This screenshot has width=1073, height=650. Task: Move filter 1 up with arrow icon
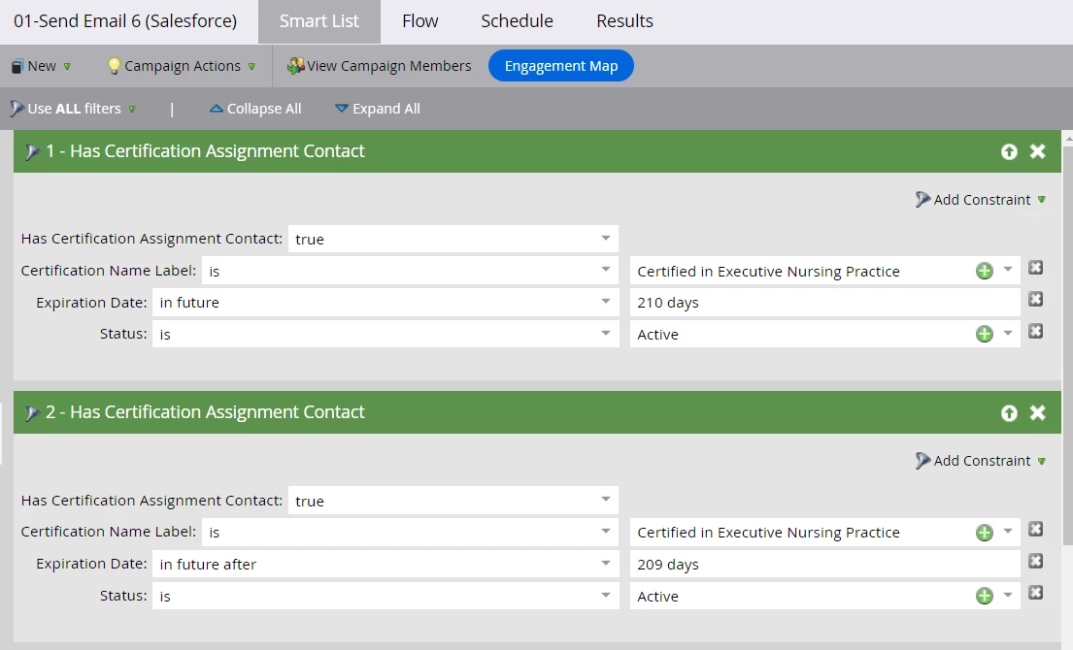1009,151
